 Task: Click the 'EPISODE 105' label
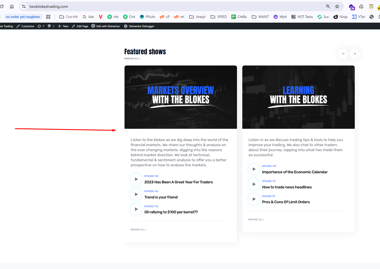coord(151,176)
